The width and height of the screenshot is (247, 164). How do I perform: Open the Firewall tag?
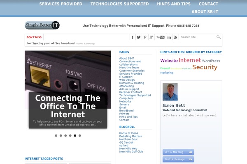(x=165, y=68)
